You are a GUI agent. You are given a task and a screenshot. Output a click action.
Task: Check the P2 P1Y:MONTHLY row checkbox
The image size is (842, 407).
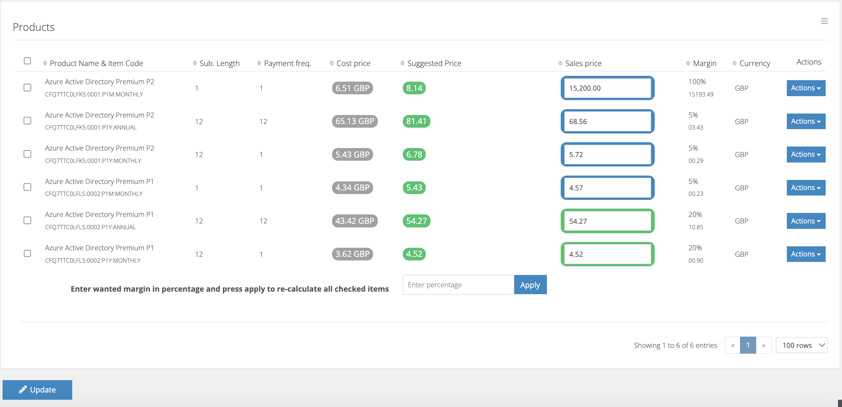click(27, 154)
